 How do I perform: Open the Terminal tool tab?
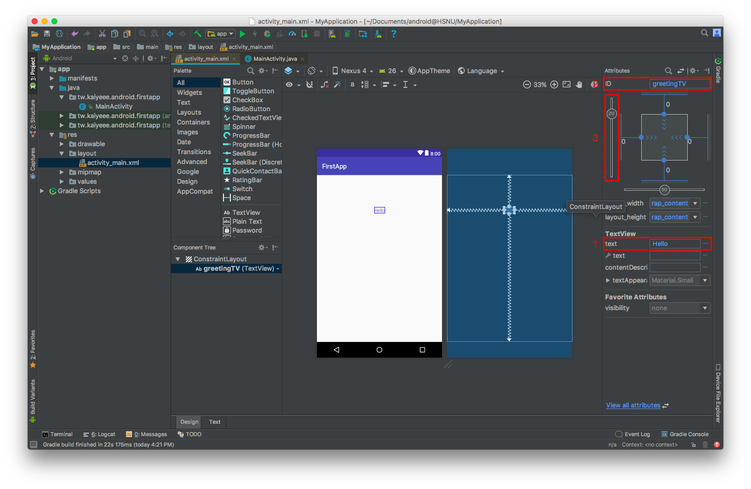pyautogui.click(x=57, y=434)
